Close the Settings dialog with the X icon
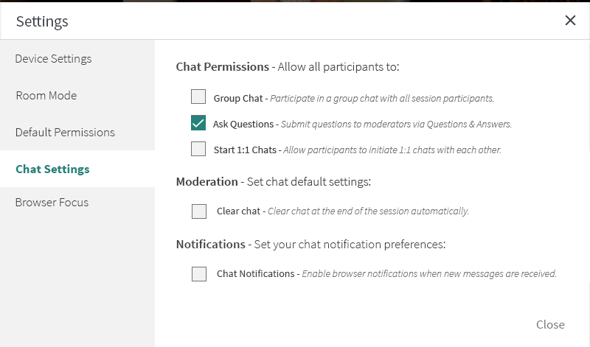This screenshot has width=590, height=347. pos(570,21)
